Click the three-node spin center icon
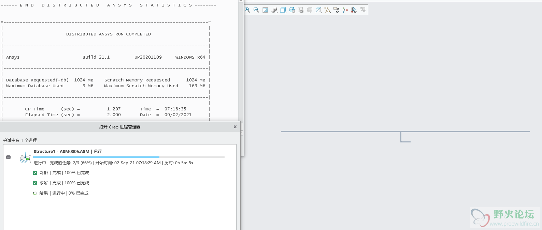 [345, 10]
